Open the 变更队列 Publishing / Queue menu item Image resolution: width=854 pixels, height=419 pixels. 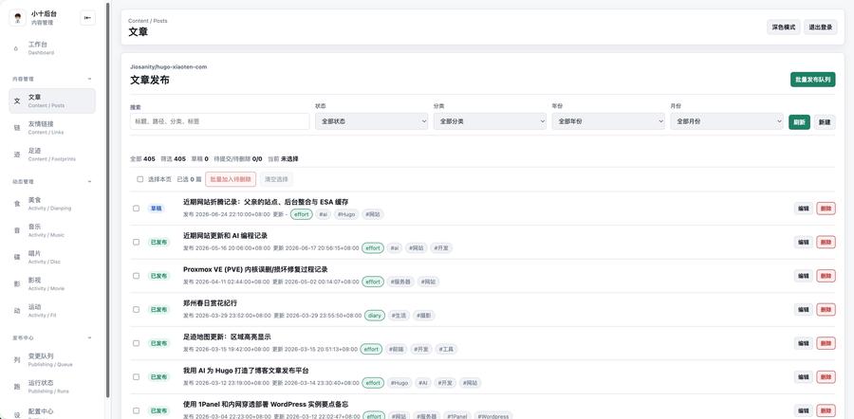[52, 359]
